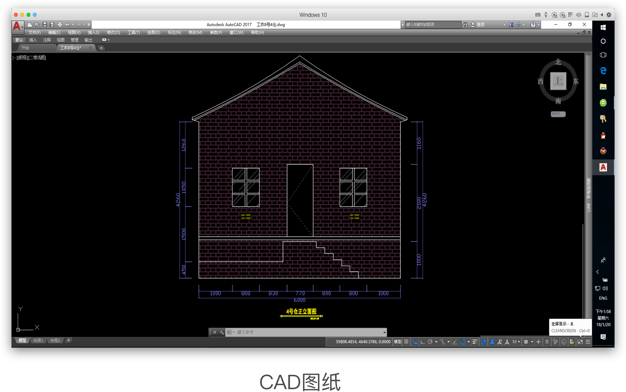Click the Clean Screen fullscreen icon

tap(580, 342)
